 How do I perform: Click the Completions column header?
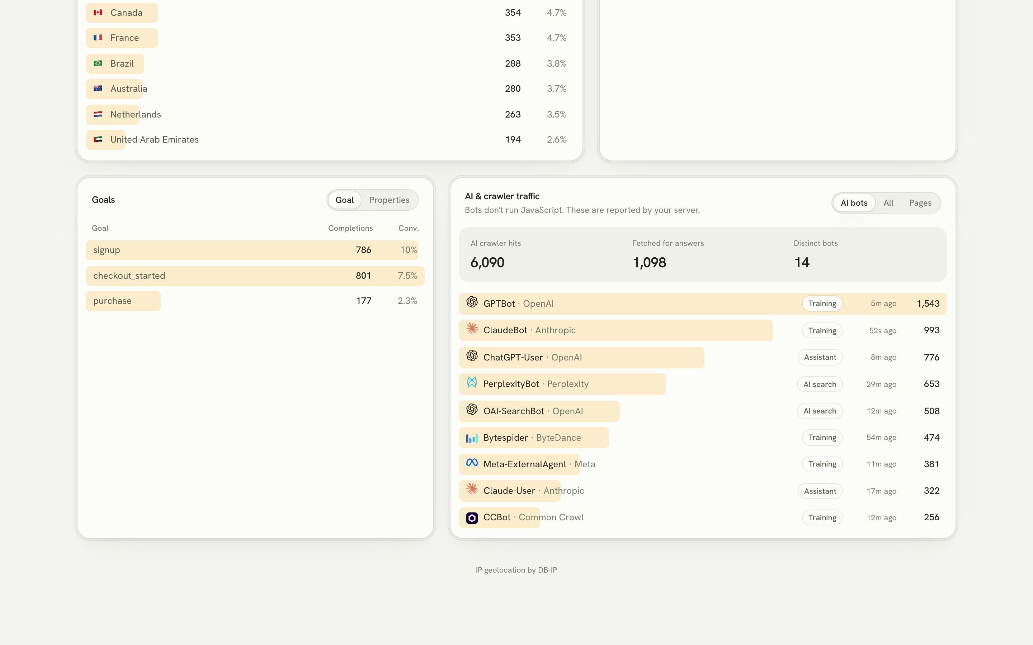pyautogui.click(x=350, y=228)
